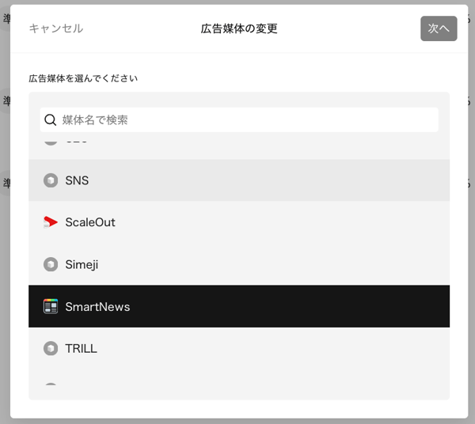Choose ScaleOut from the media list
Image resolution: width=475 pixels, height=424 pixels.
(239, 222)
